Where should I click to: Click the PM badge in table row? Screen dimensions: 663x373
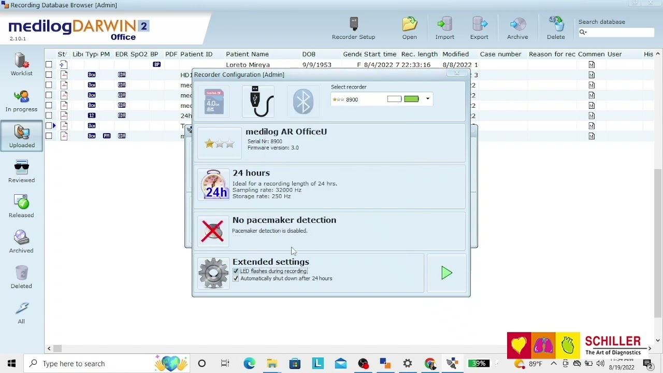tap(106, 136)
